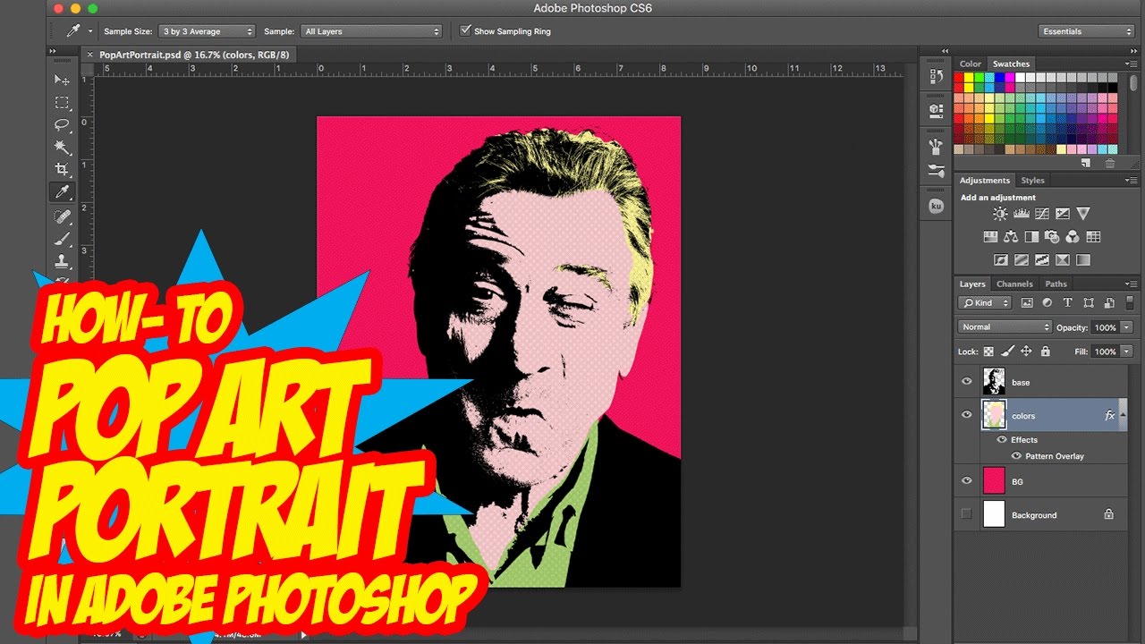The width and height of the screenshot is (1145, 644).
Task: Open the History panel icon
Action: point(937,77)
